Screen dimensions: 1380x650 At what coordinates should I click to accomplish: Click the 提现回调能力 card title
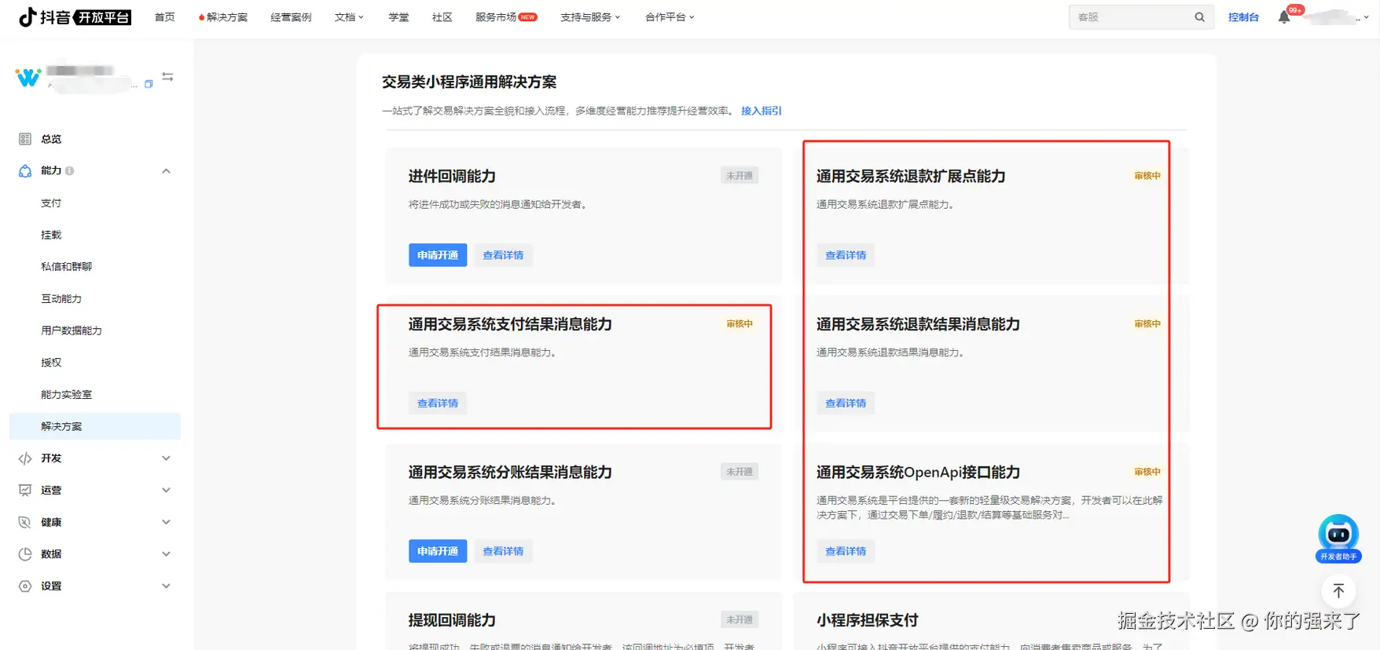pyautogui.click(x=452, y=620)
